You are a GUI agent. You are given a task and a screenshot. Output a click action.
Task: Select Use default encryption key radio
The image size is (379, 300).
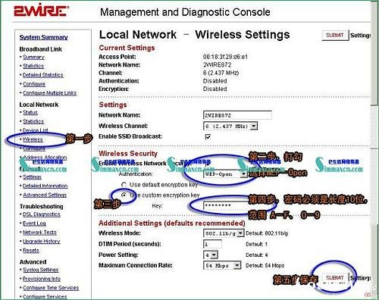[x=124, y=185]
